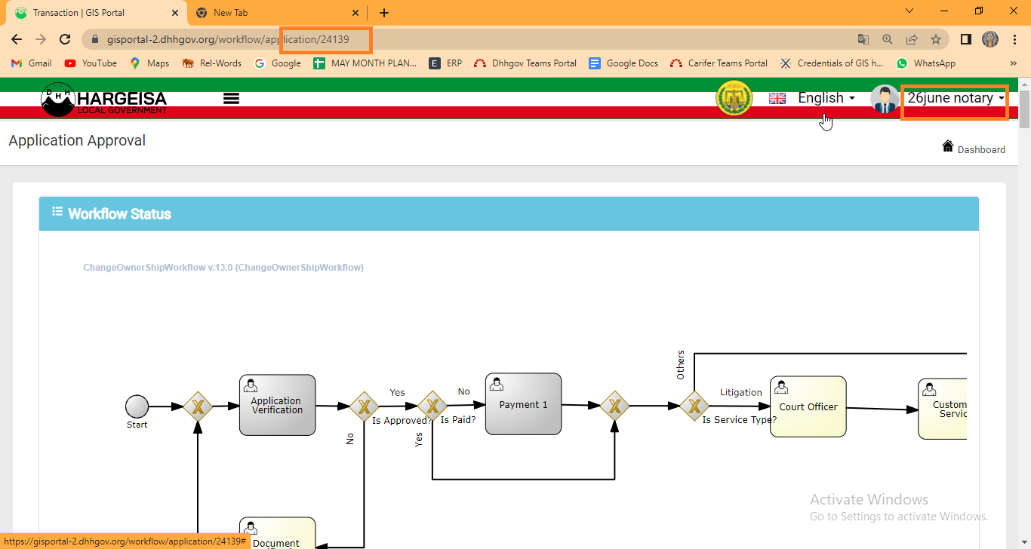Switch to the New Tab tab
The height and width of the screenshot is (549, 1031).
pyautogui.click(x=277, y=13)
